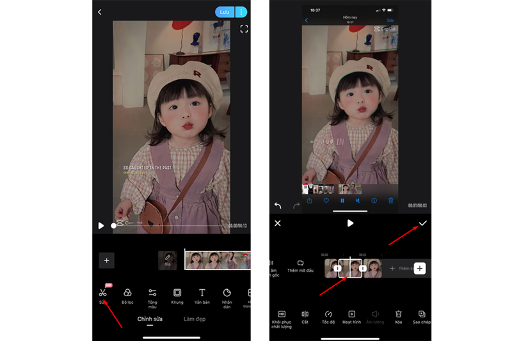Select the video clip strip in left timeline
The width and height of the screenshot is (512, 341).
[218, 260]
